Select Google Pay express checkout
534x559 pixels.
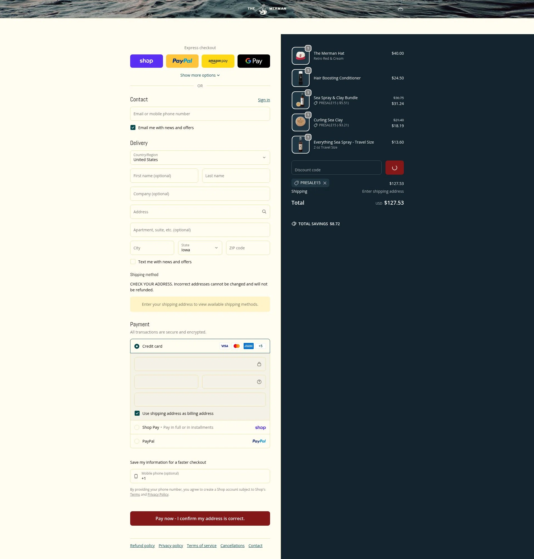click(x=253, y=61)
